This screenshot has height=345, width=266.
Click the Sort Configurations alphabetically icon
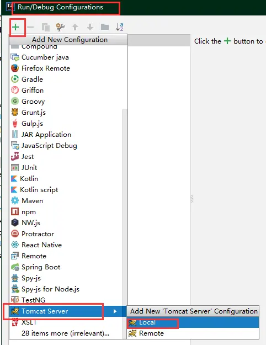[119, 27]
